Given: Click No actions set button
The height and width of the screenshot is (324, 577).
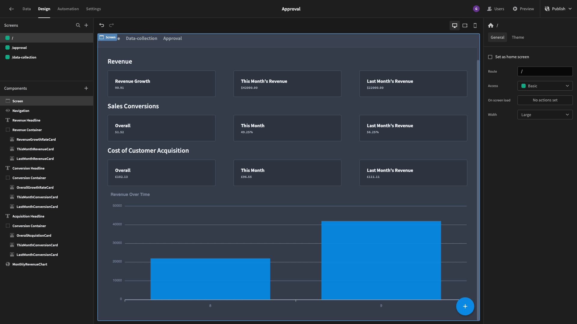Looking at the screenshot, I should pos(545,100).
